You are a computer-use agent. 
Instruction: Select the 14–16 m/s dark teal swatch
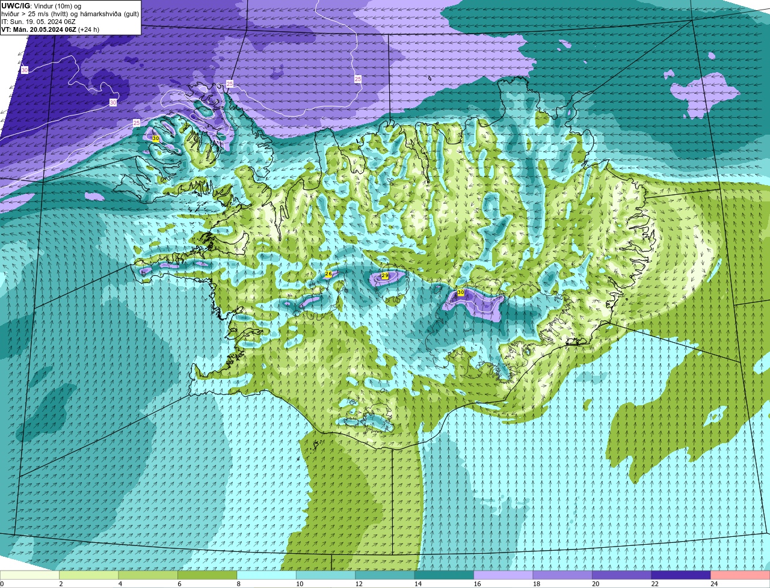coord(445,575)
